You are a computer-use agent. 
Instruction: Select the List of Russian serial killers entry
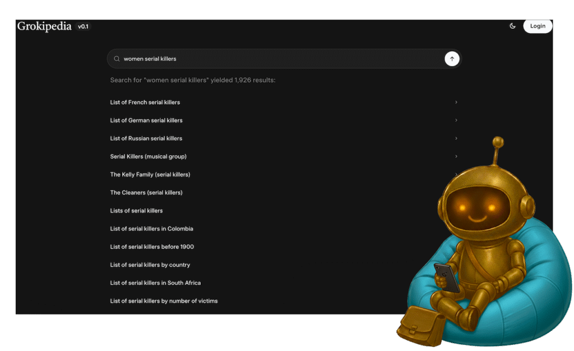pyautogui.click(x=146, y=138)
